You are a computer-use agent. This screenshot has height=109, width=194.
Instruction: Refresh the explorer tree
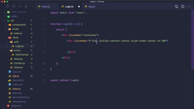pos(20,6)
